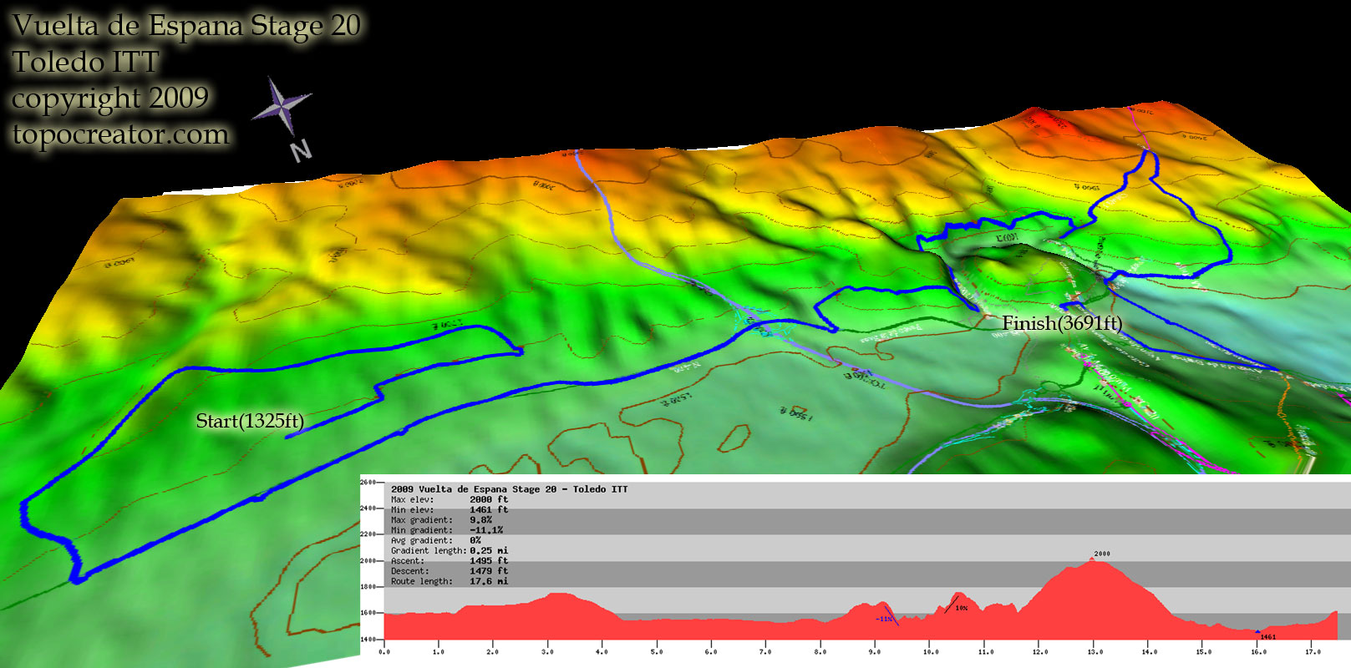Image resolution: width=1351 pixels, height=668 pixels.
Task: Select the "Avg gradient: 0%" row
Action: pos(435,540)
